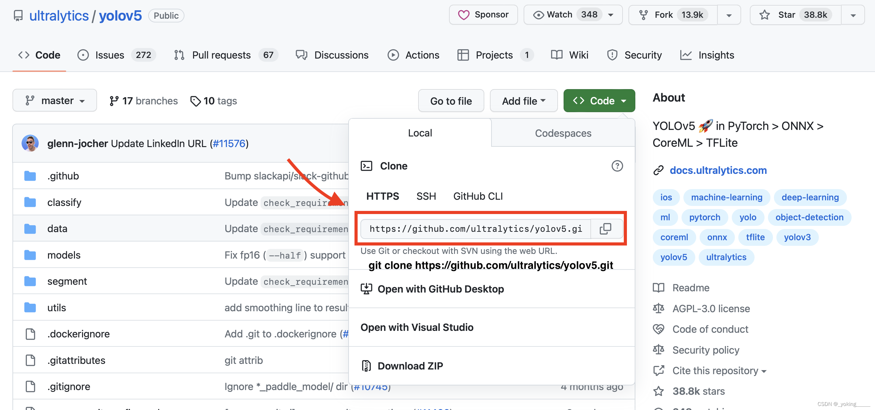Switch to the Codespaces tab
Screen dimensions: 875x410
(x=563, y=133)
